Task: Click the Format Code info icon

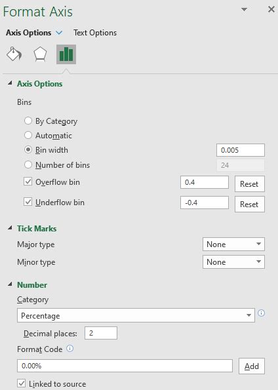Action: pos(70,349)
